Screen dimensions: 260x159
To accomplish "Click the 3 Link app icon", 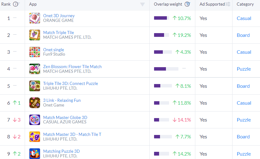I will point(35,103).
